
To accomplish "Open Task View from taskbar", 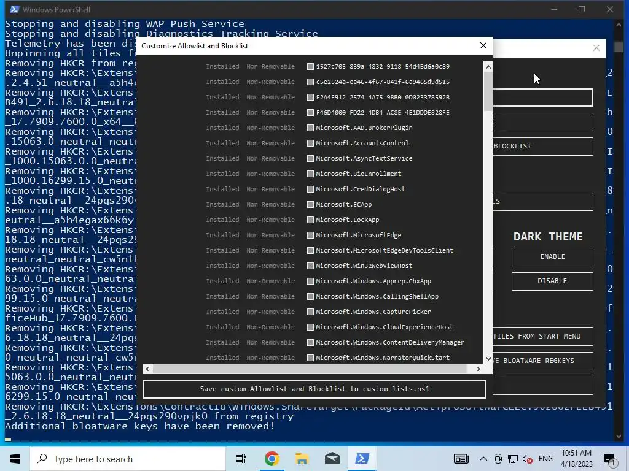I will click(241, 459).
